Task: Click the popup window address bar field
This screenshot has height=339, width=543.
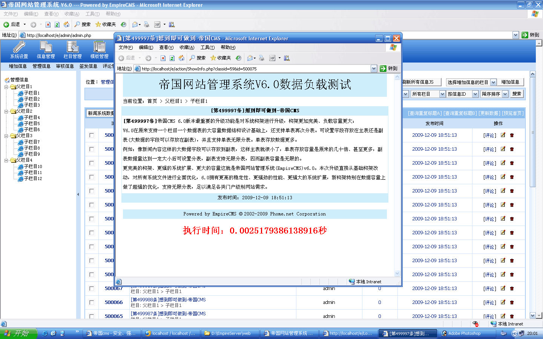Action: 253,69
